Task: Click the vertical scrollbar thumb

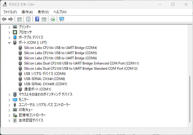Action: click(x=190, y=99)
